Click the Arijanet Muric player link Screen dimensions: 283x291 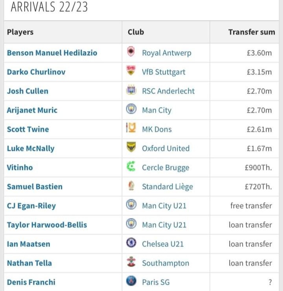click(32, 110)
